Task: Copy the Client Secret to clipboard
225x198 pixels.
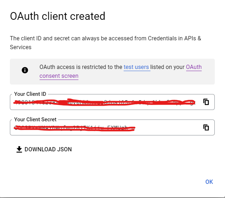Action: pyautogui.click(x=206, y=128)
